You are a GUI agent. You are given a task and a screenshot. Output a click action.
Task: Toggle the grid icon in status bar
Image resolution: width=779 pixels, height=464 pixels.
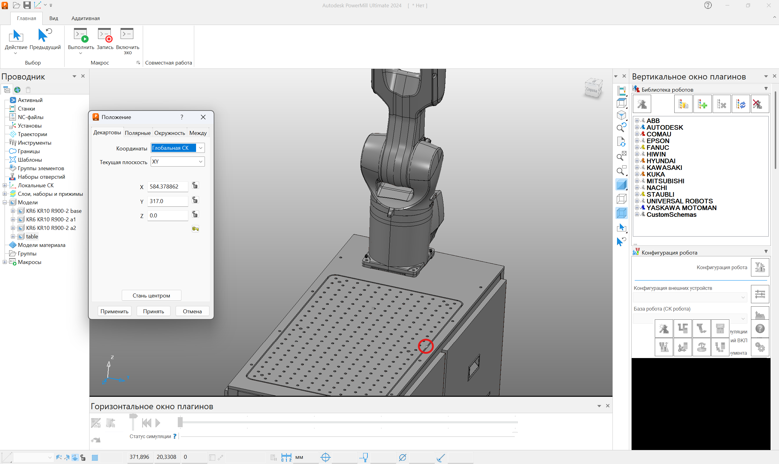tap(95, 458)
